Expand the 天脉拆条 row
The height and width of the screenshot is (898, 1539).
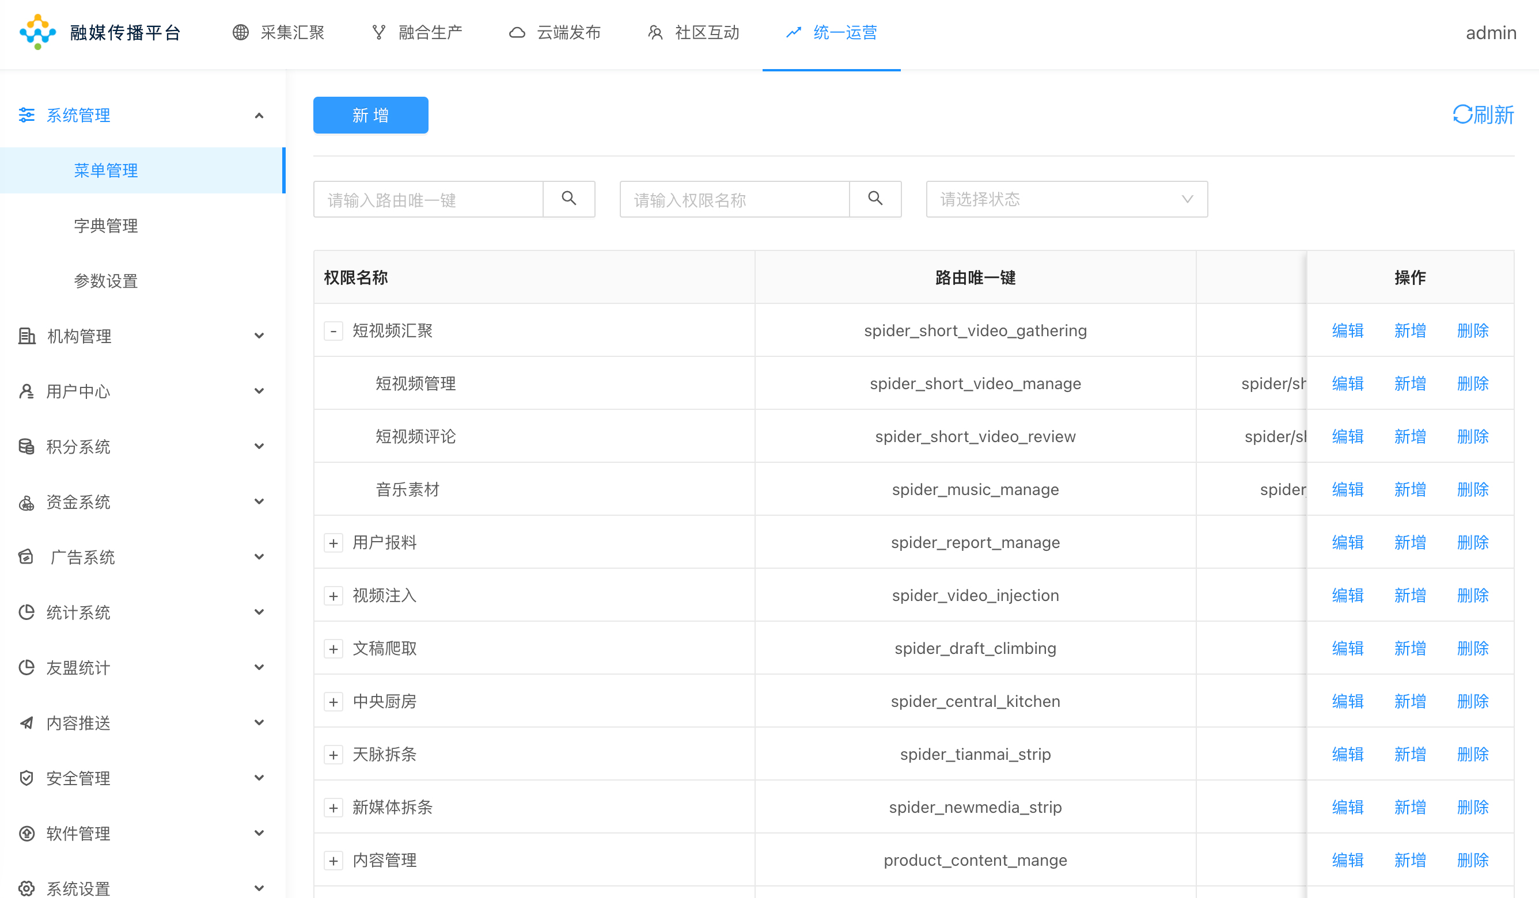[x=333, y=755]
